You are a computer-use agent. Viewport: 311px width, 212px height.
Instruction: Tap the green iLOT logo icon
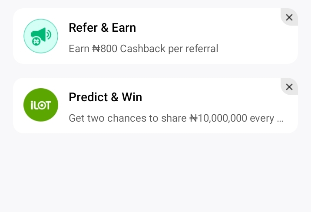tap(41, 105)
